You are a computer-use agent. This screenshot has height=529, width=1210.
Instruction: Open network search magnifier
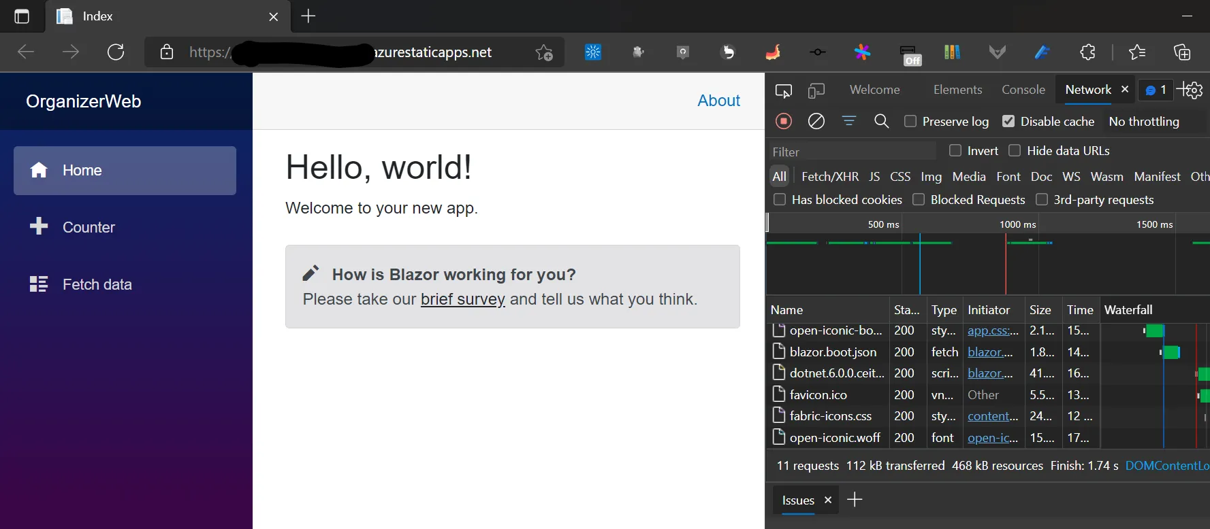click(881, 121)
